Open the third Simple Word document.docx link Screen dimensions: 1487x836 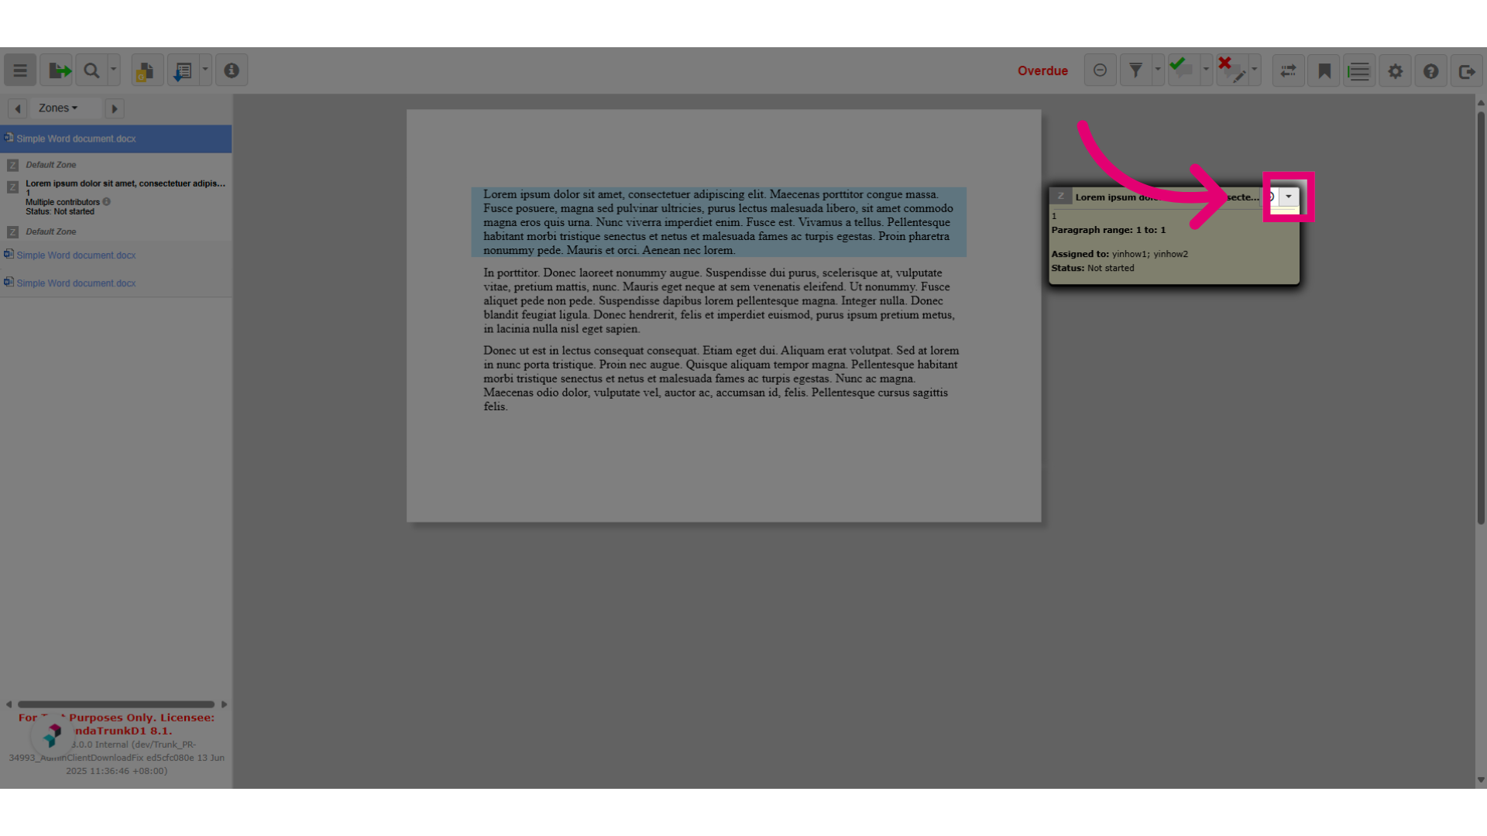76,283
